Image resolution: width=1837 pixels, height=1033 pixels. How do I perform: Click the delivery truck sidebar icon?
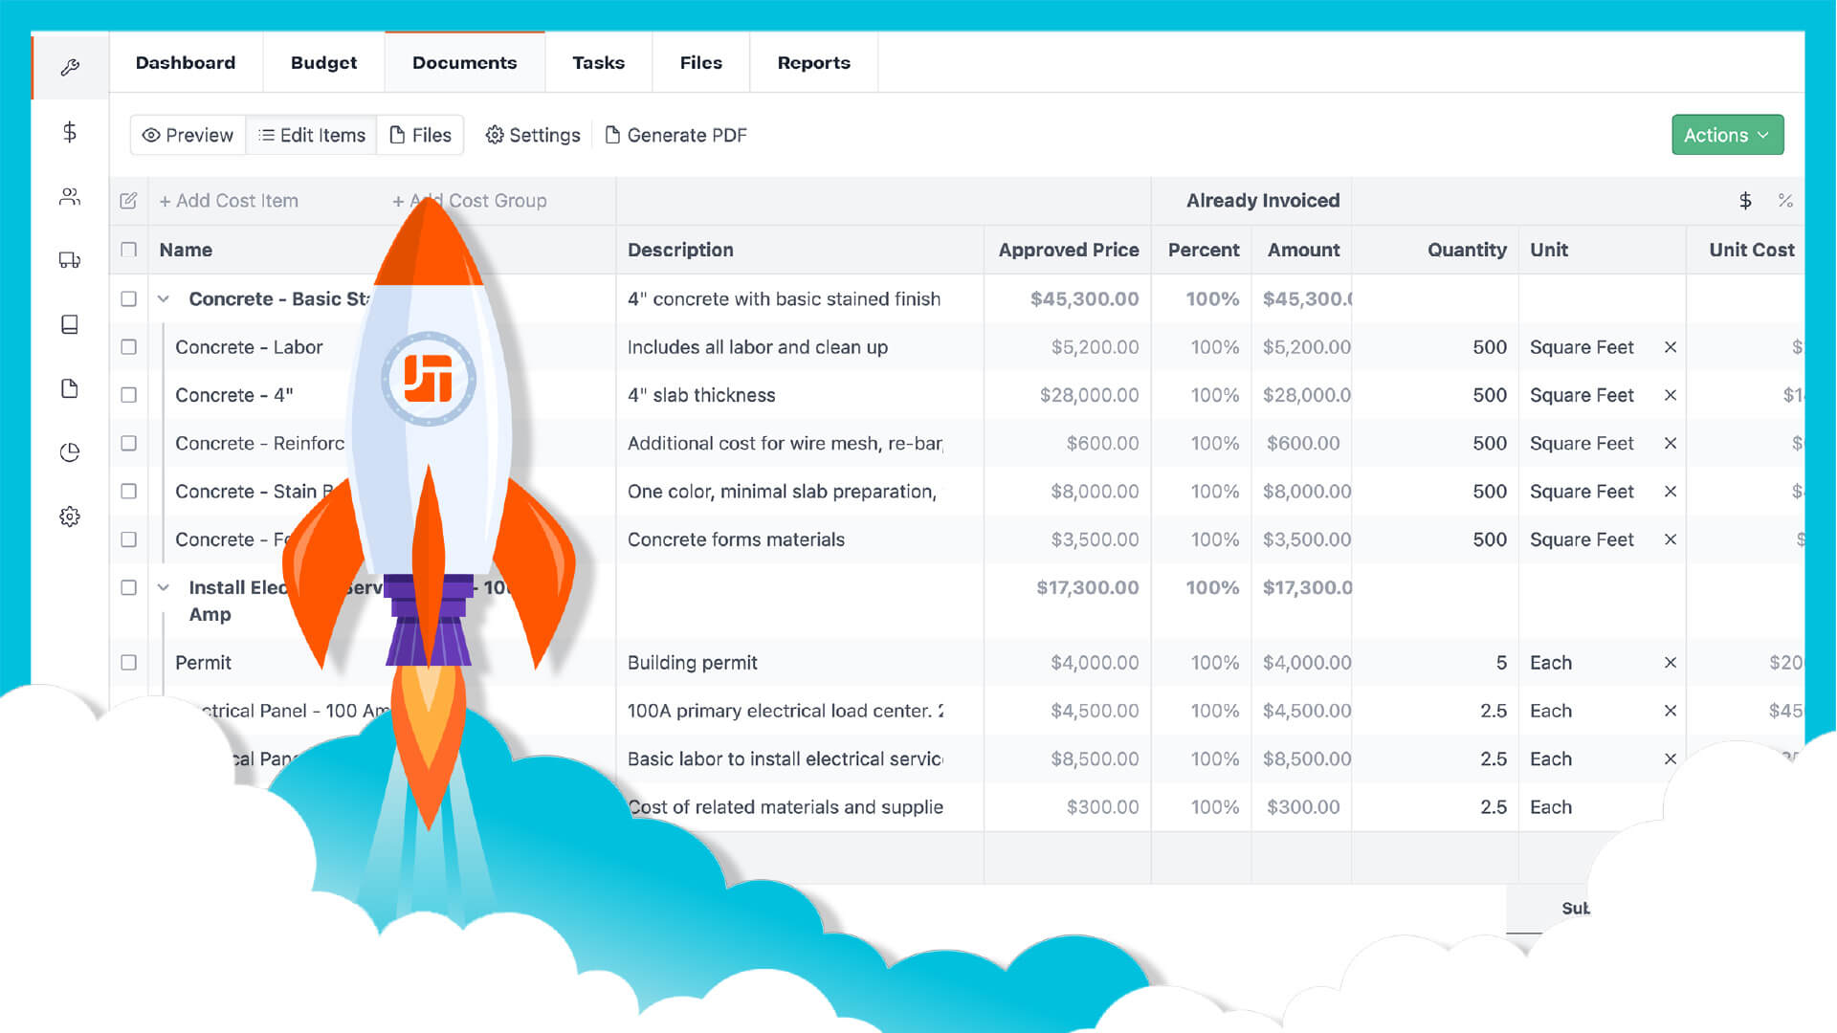point(70,260)
